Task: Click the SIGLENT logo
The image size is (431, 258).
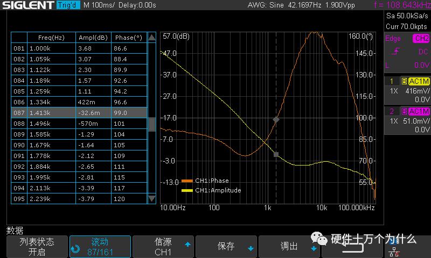Action: tap(28, 5)
